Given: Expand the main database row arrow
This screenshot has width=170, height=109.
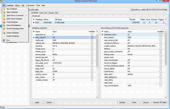Looking at the screenshot, I should (34, 23).
